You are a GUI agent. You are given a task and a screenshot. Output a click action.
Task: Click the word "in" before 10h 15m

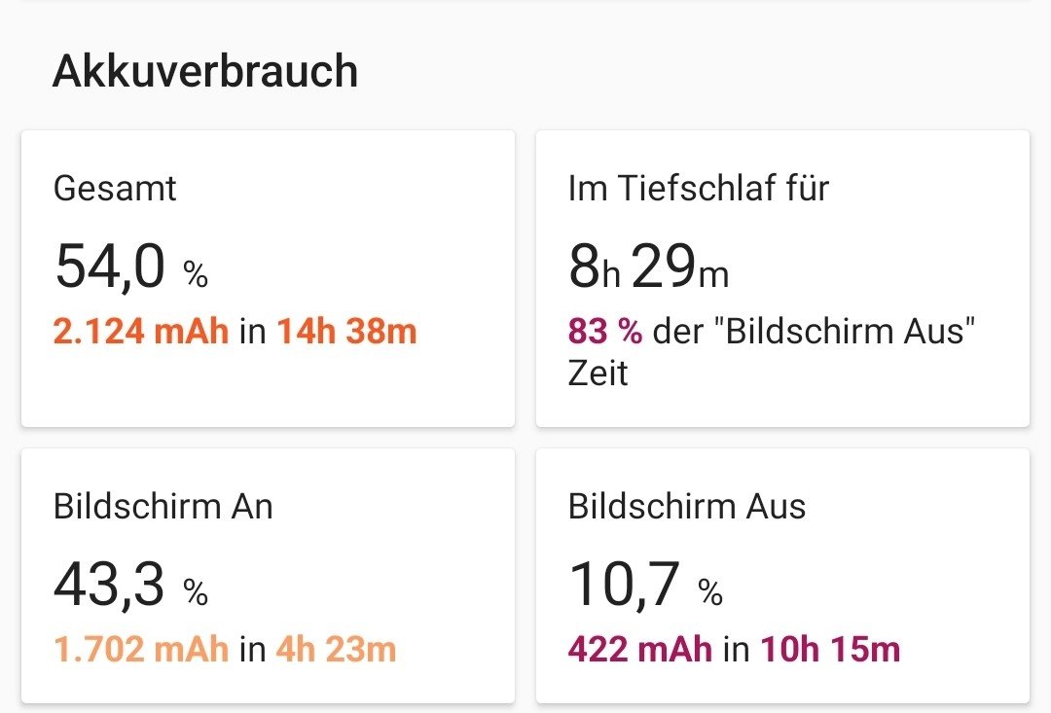point(736,649)
